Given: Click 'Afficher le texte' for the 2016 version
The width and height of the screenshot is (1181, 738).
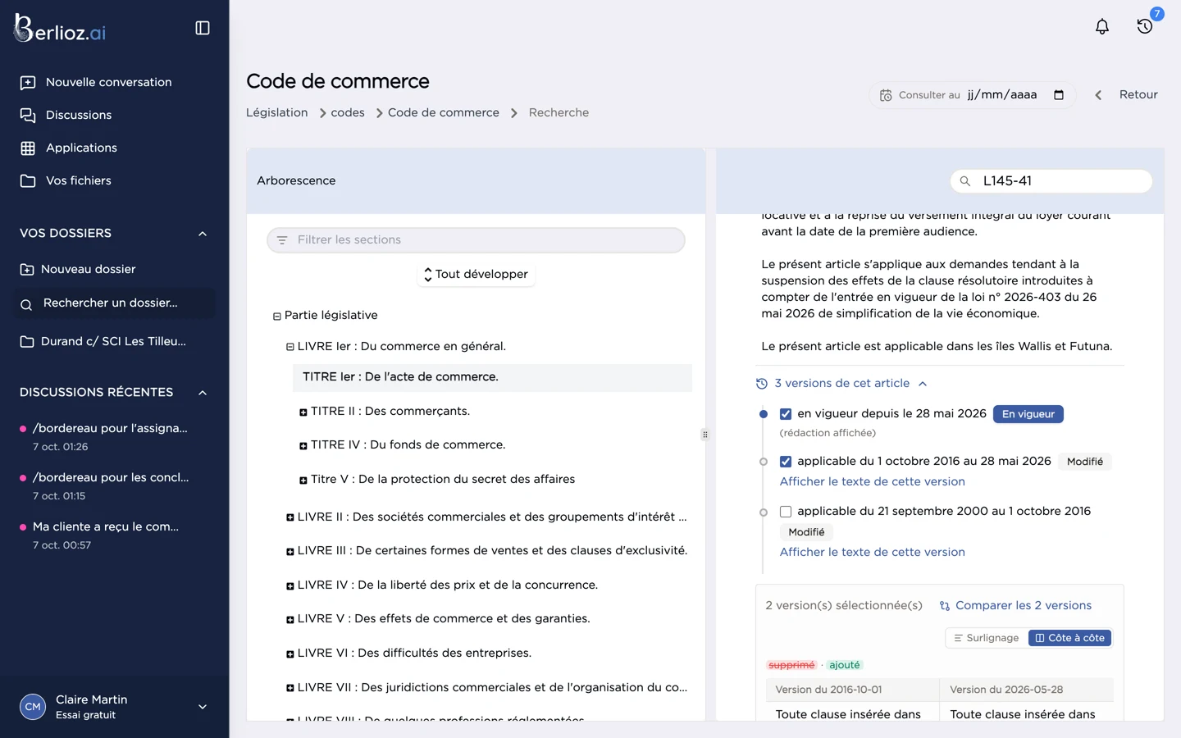Looking at the screenshot, I should click(x=872, y=481).
